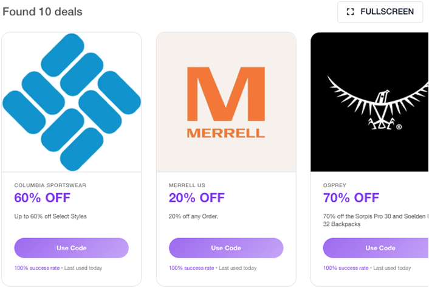Click the 'Found 10 deals' heading
The height and width of the screenshot is (288, 429).
pos(43,12)
